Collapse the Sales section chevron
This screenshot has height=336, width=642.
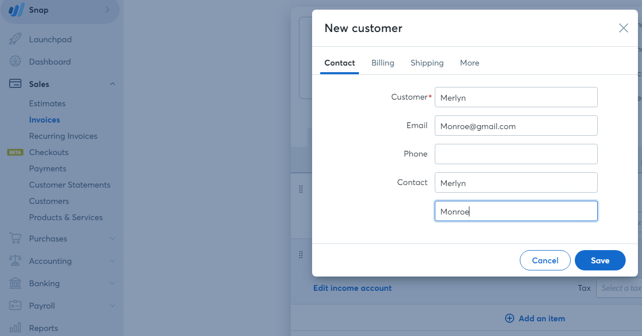113,84
